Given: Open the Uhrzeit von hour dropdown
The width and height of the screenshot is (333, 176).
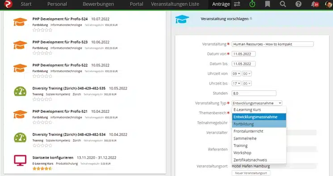Looking at the screenshot, I should (x=236, y=73).
